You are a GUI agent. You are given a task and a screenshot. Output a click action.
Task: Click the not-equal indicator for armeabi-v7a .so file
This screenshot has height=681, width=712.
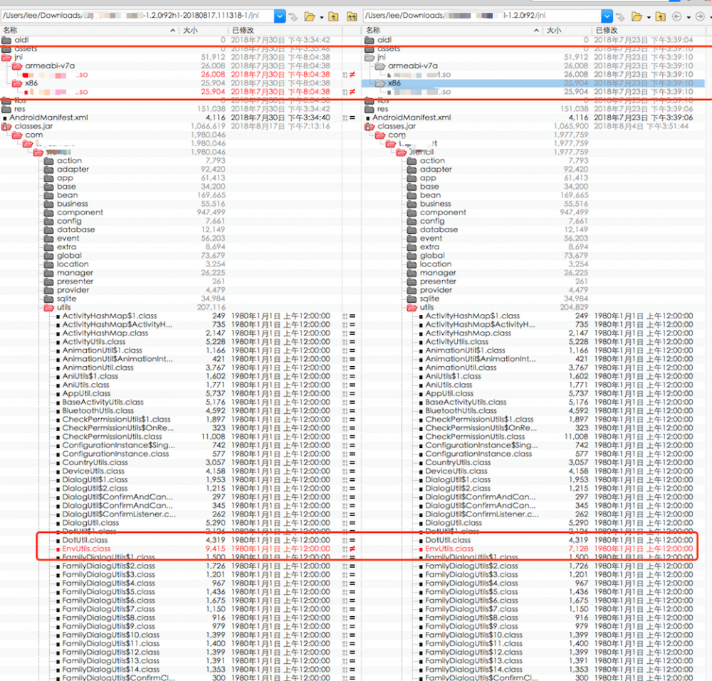point(352,75)
